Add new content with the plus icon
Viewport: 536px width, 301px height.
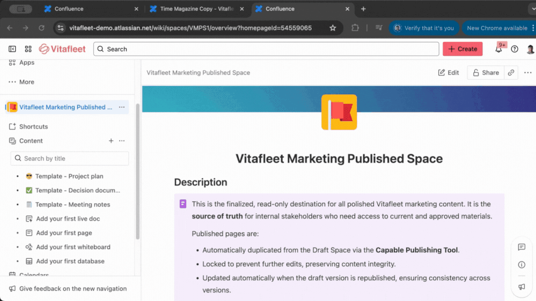point(111,141)
